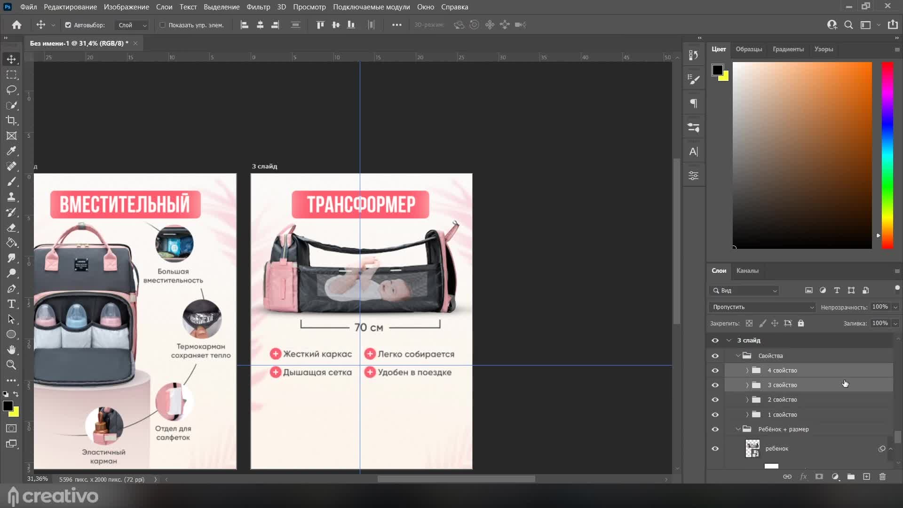The height and width of the screenshot is (508, 903).
Task: Collapse the Ребёнок + размер group
Action: tap(738, 429)
